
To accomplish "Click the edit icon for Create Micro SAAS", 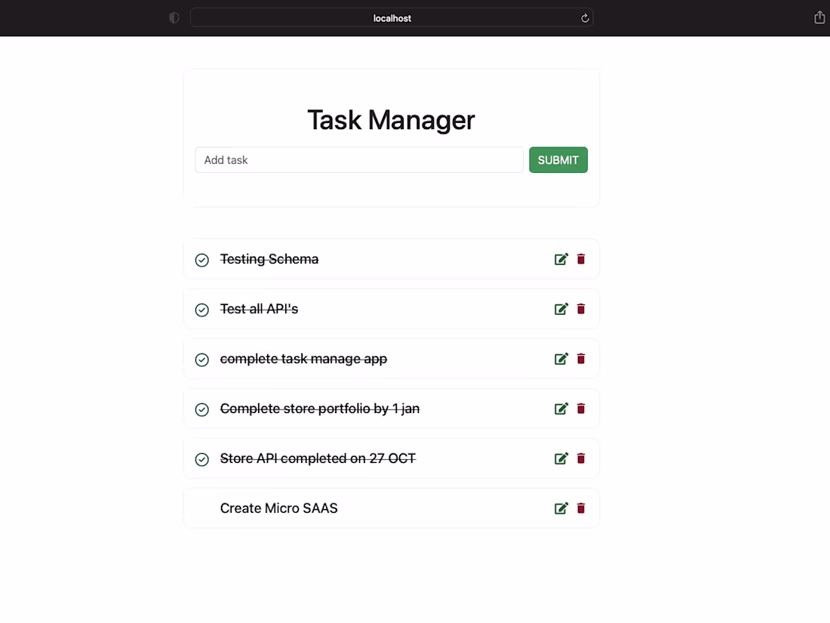I will click(561, 508).
